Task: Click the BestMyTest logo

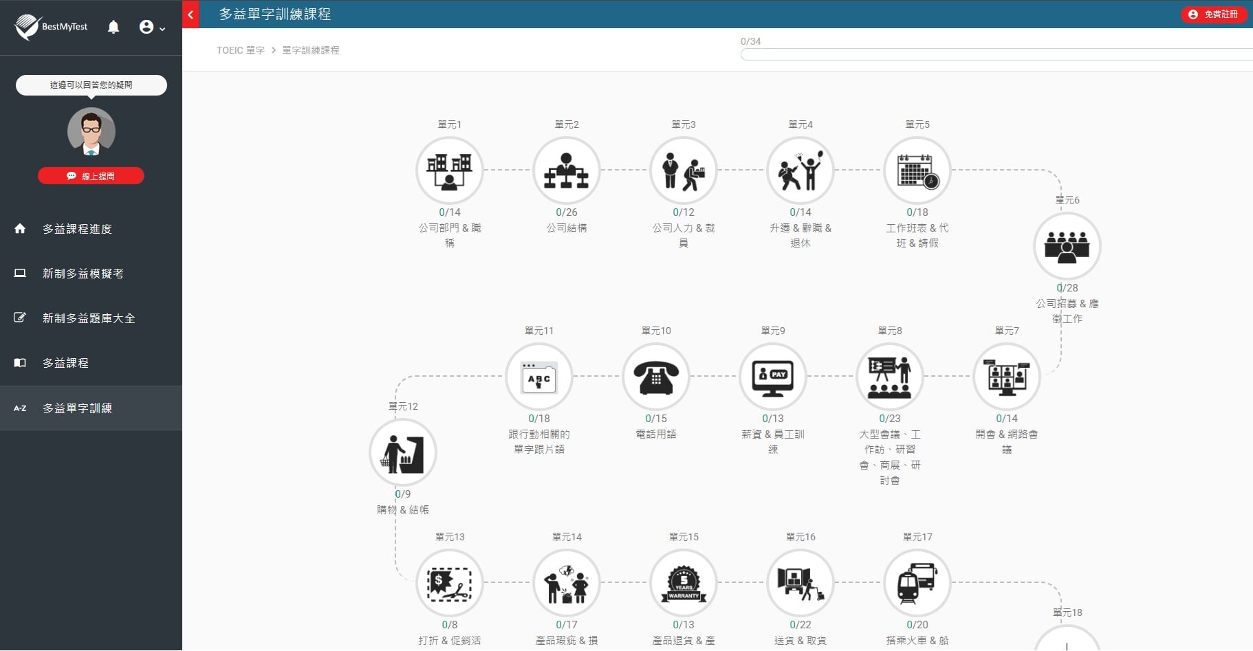Action: pyautogui.click(x=52, y=27)
